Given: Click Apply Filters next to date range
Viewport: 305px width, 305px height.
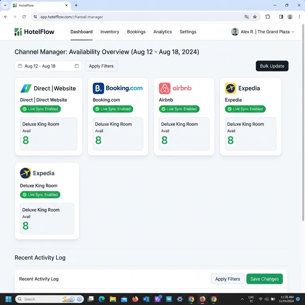Looking at the screenshot, I should 101,66.
